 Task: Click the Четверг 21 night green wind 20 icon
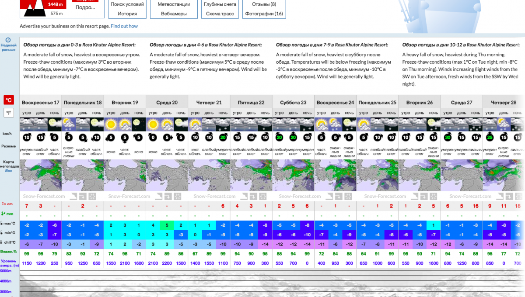(x=223, y=138)
